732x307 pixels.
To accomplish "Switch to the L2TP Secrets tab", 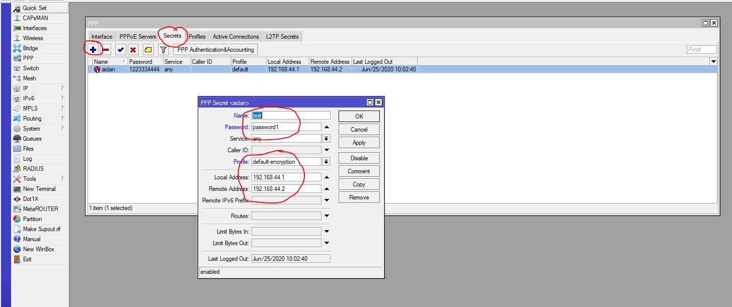I will (282, 37).
